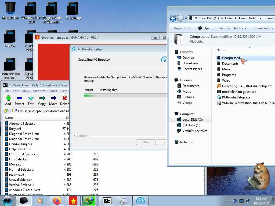Select 'some russian ran a rat' desktop icon
This screenshot has height=206, width=275.
10,68
